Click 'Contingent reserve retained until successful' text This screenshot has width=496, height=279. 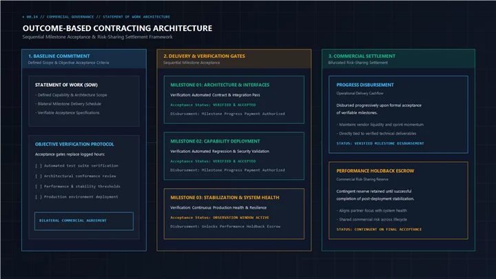pyautogui.click(x=373, y=192)
